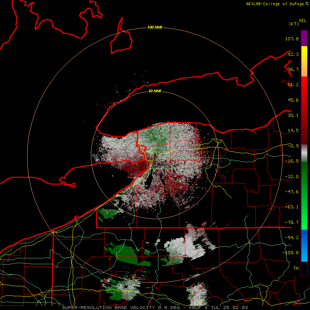
Task: Click the 107.8 velocity scale value
Action: click(292, 39)
